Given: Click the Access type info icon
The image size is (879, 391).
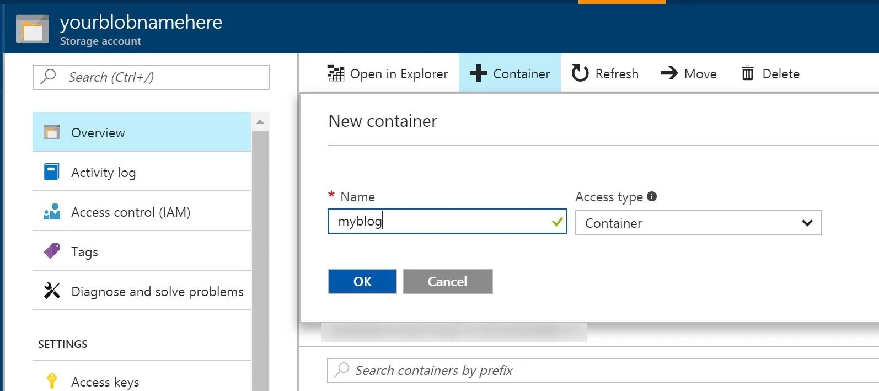Looking at the screenshot, I should [652, 196].
